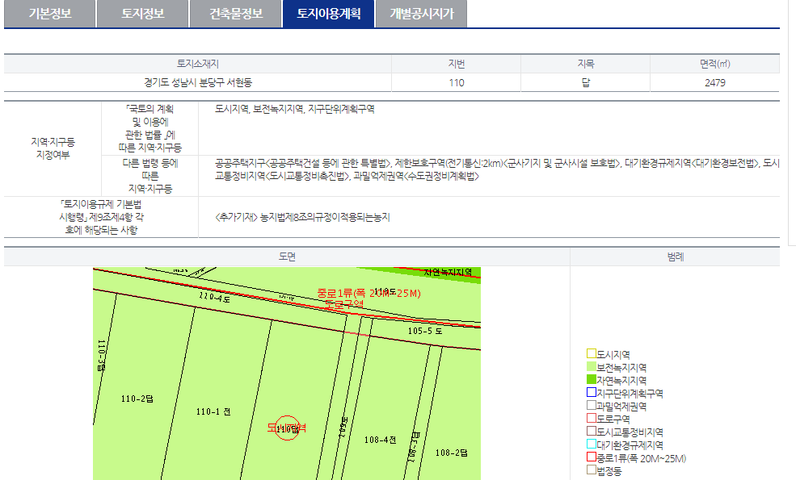
Task: Click the red 중로1류(폭 20M~25M) map label
Action: point(369,293)
